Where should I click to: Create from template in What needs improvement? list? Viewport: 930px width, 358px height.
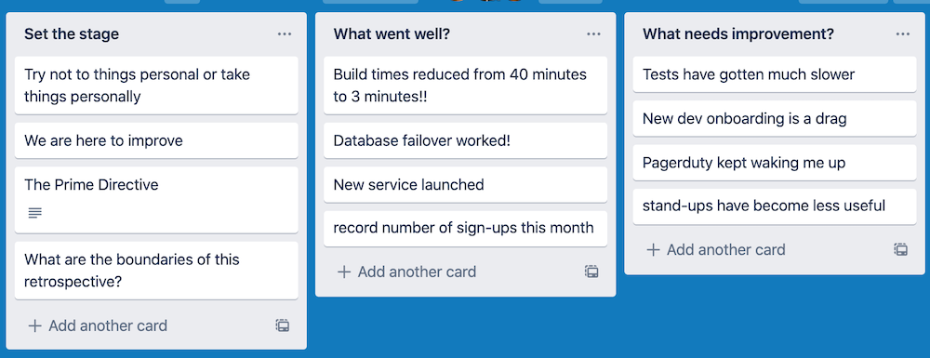[x=901, y=249]
